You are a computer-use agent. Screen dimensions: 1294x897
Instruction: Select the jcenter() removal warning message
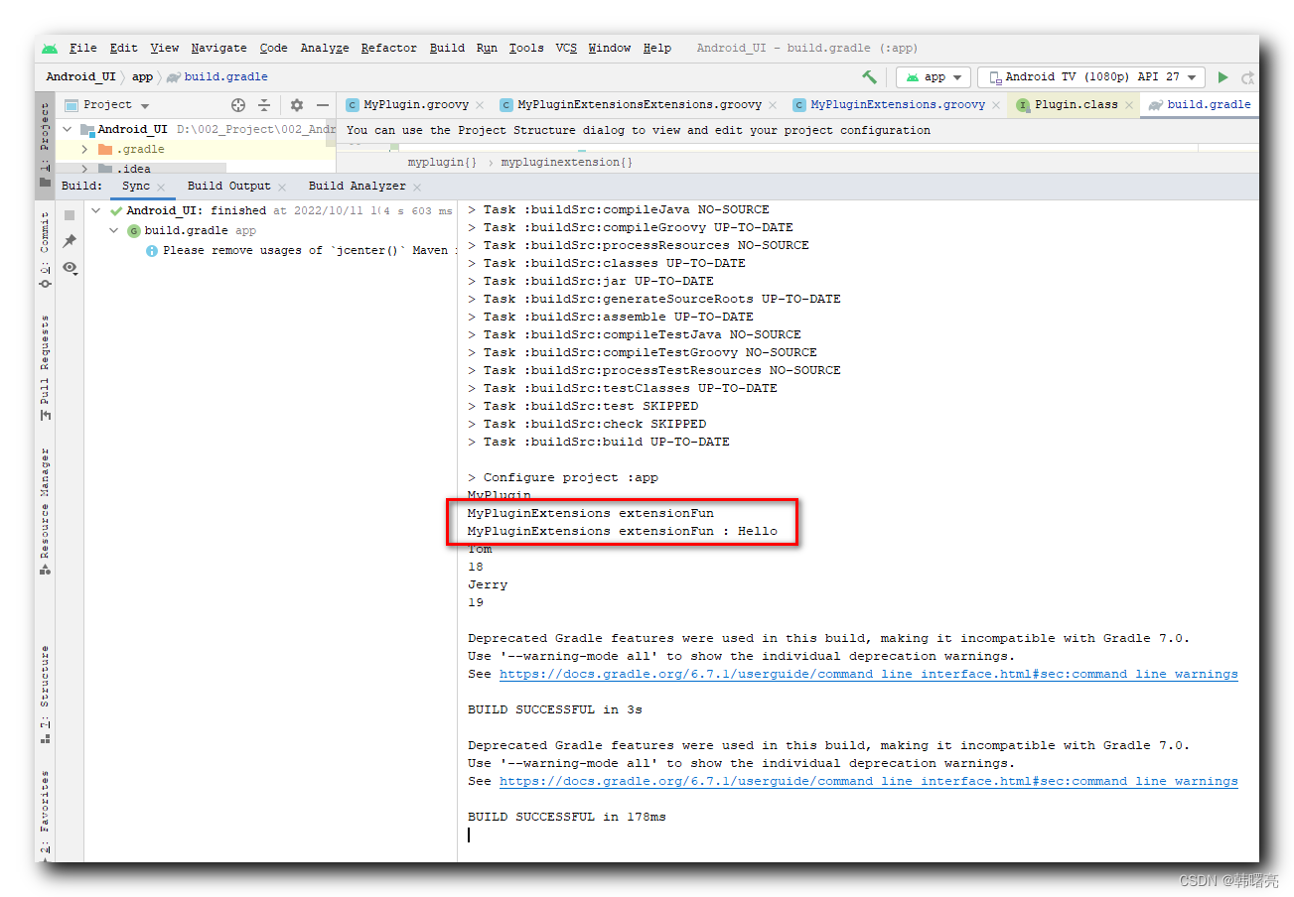click(x=301, y=250)
